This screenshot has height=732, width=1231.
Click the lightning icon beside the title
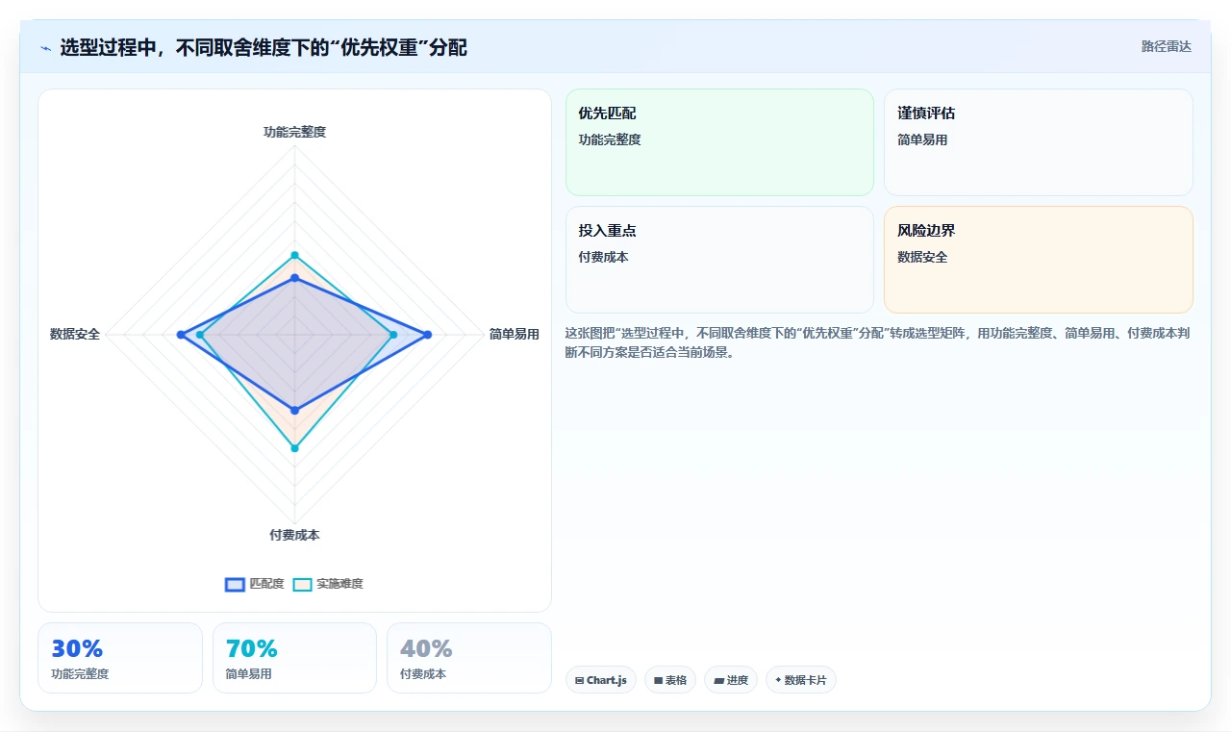pyautogui.click(x=46, y=48)
